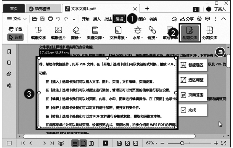Click the 智能选区 smart selection button

coord(192,65)
